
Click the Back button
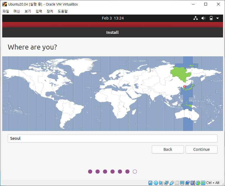[x=168, y=149]
